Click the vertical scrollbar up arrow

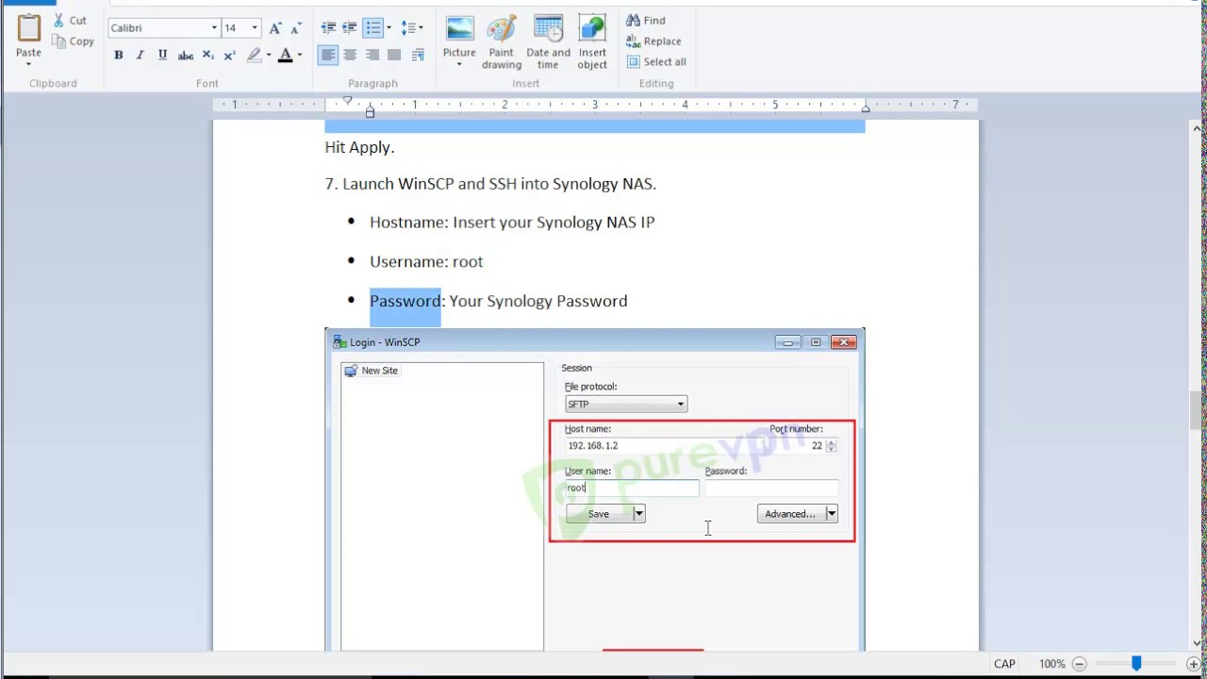coord(1198,127)
